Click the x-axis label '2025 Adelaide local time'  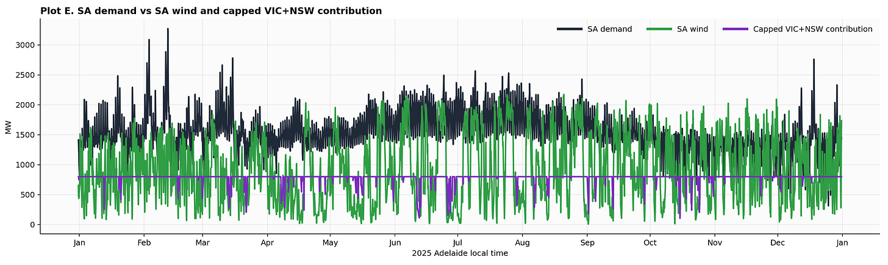pyautogui.click(x=460, y=253)
